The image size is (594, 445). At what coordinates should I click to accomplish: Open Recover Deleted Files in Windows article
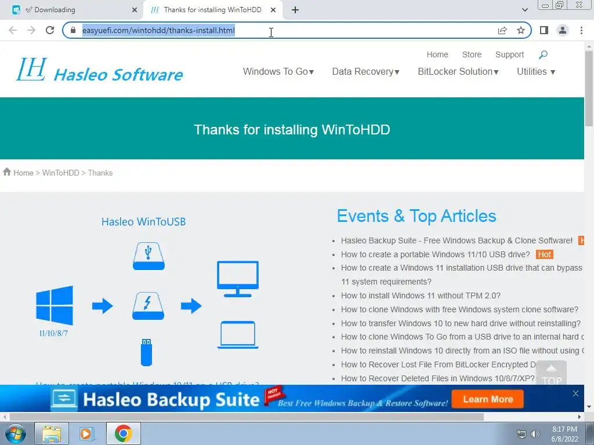[x=437, y=378]
